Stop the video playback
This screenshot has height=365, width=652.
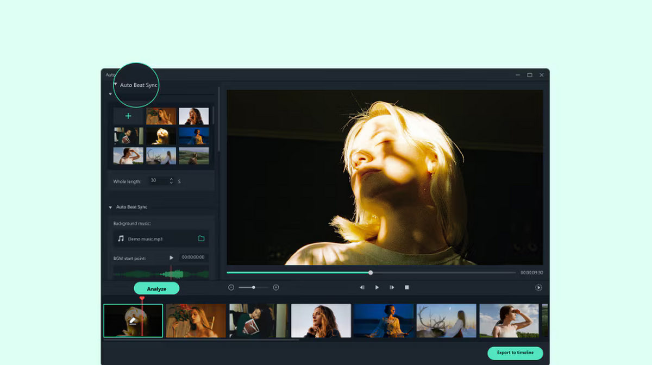[x=406, y=287]
